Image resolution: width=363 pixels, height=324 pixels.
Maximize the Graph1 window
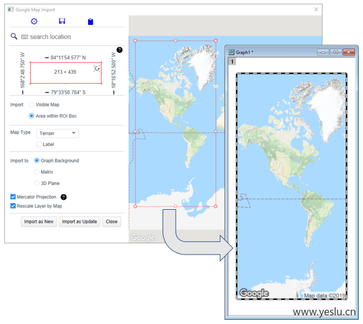click(336, 52)
